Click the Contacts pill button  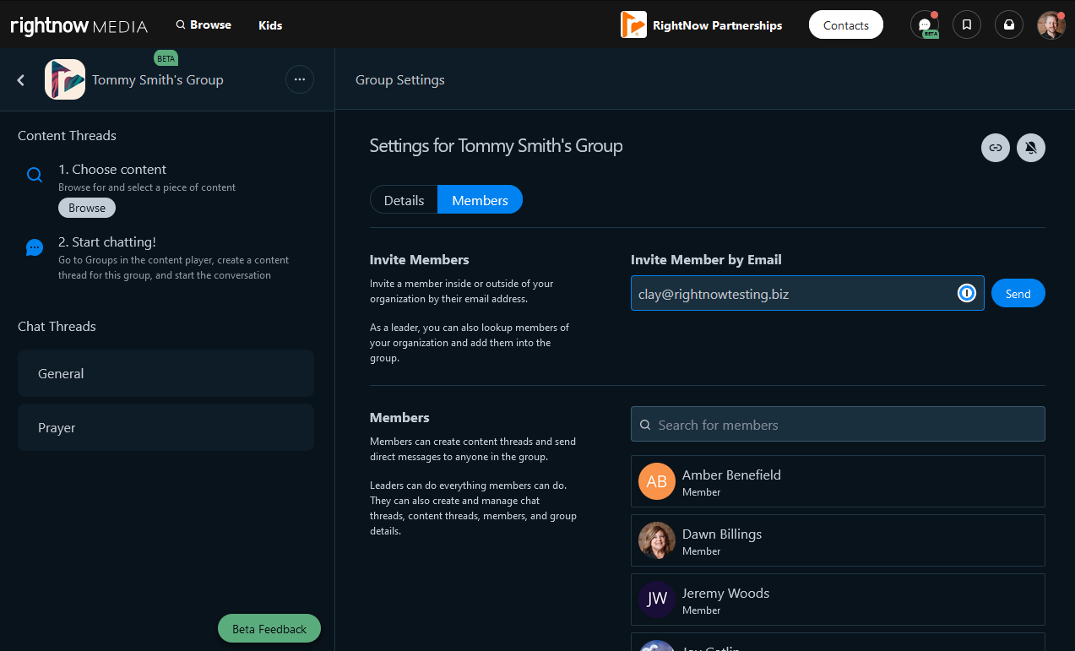click(845, 24)
